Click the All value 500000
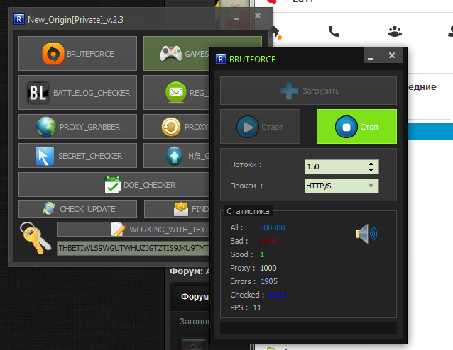 click(272, 227)
